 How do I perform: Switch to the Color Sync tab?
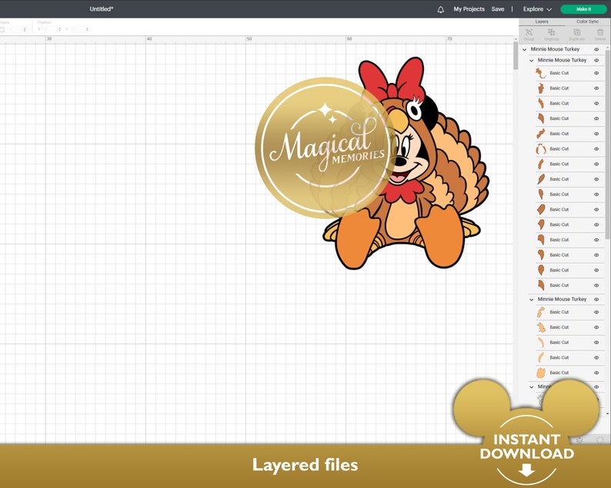pos(587,22)
